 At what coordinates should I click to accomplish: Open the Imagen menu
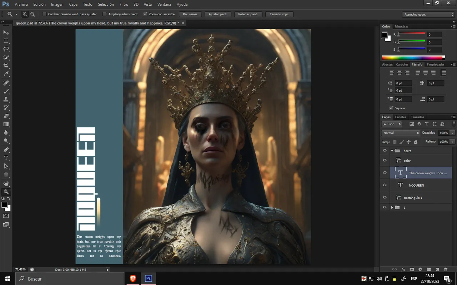coord(57,4)
